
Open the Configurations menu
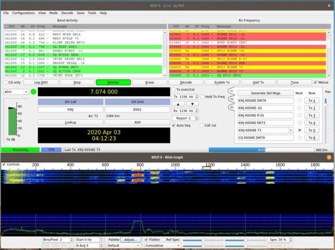[24, 13]
